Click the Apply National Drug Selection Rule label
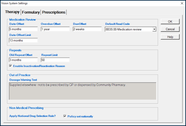 [33, 116]
